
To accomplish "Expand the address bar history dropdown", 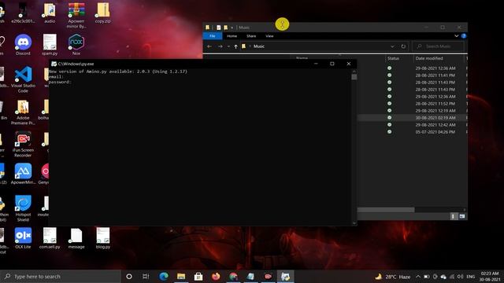I will pyautogui.click(x=392, y=46).
